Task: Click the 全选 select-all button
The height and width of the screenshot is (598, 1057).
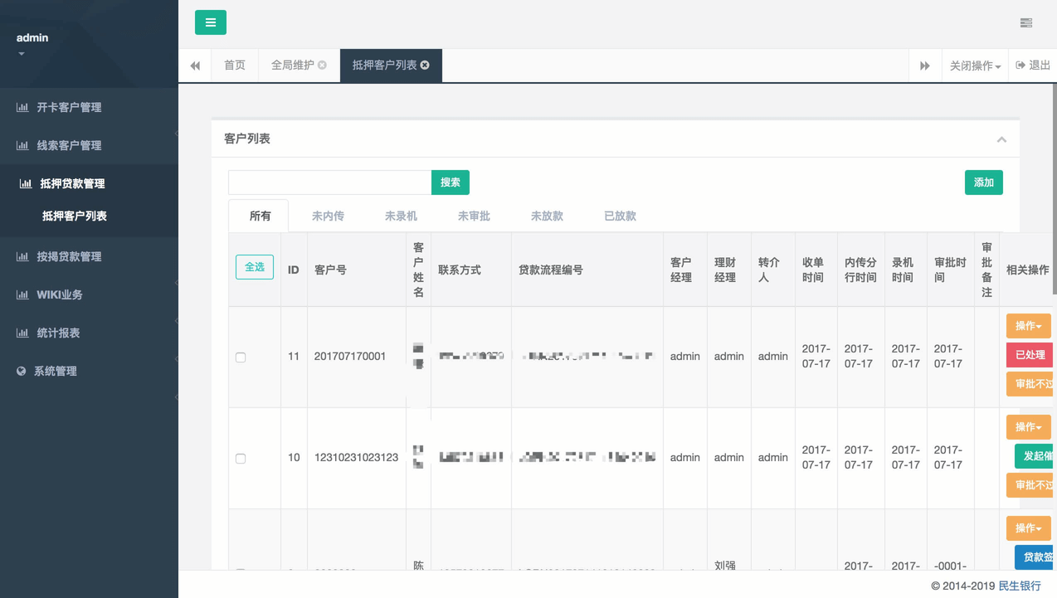Action: [255, 267]
